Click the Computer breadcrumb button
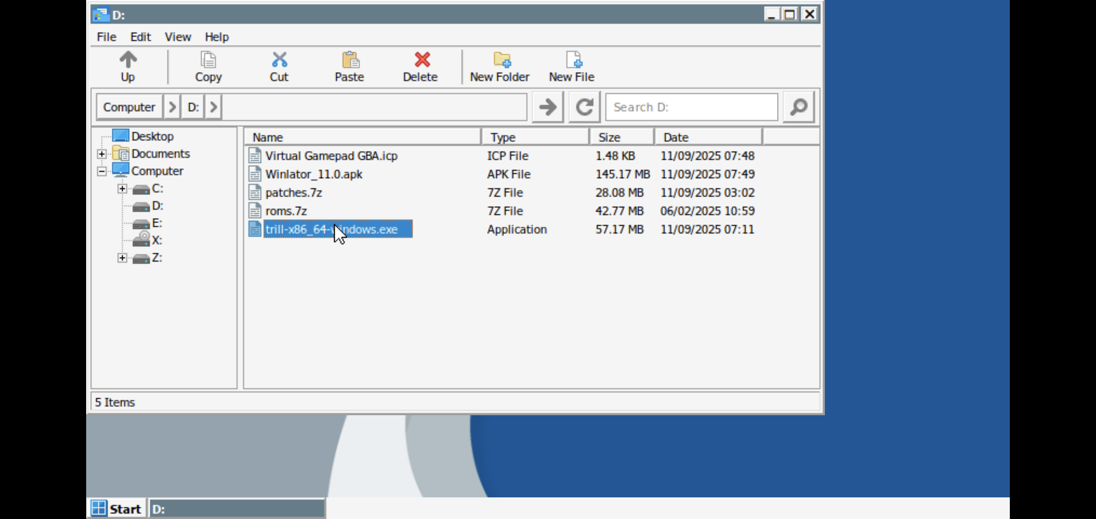 129,107
